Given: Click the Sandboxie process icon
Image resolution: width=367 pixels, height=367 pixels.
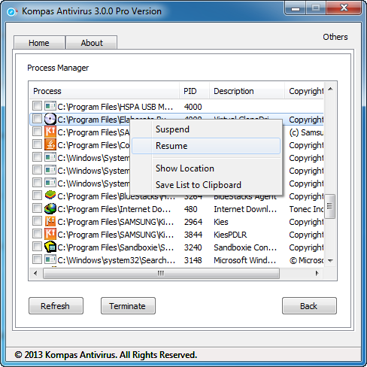Looking at the screenshot, I should tap(50, 247).
